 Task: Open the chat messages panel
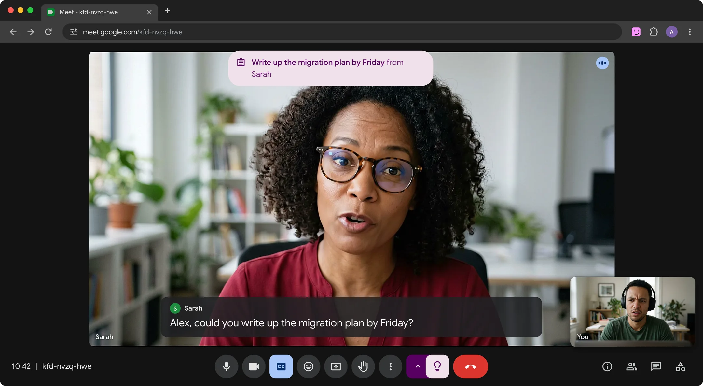coord(656,366)
